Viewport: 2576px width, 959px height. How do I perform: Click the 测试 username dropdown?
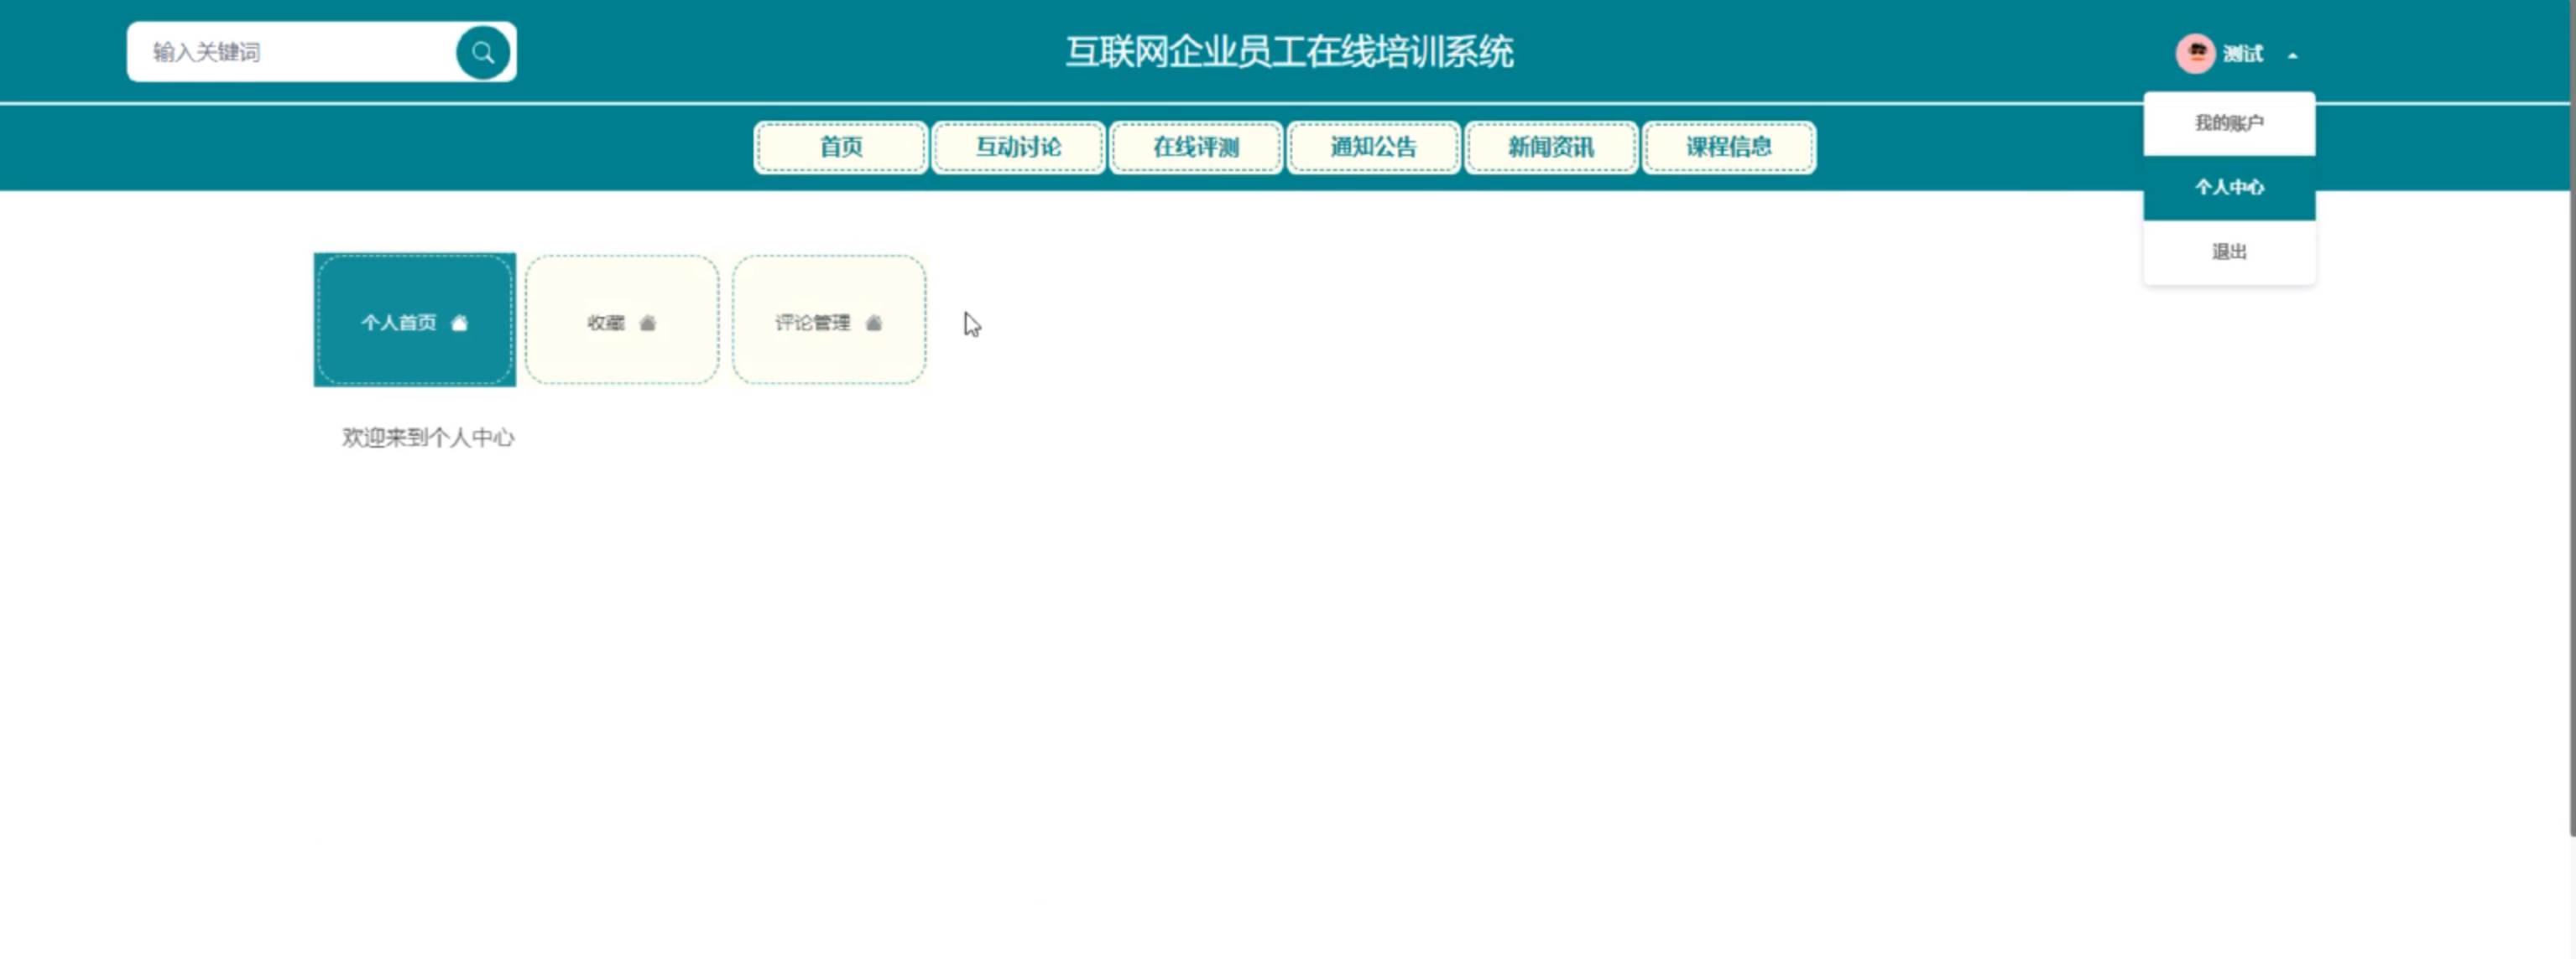(2242, 54)
